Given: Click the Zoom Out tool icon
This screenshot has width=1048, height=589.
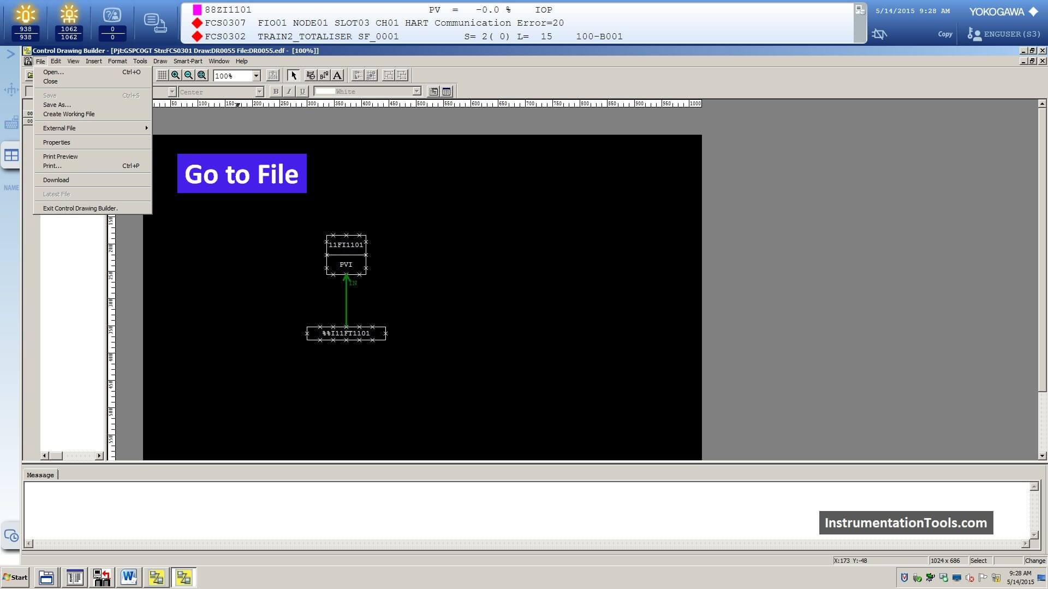Looking at the screenshot, I should pos(188,75).
